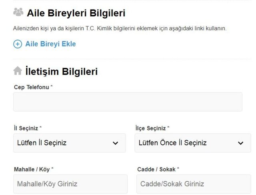Click into the Mahalle/Köy Giriniz field
256x195 pixels.
coord(70,184)
